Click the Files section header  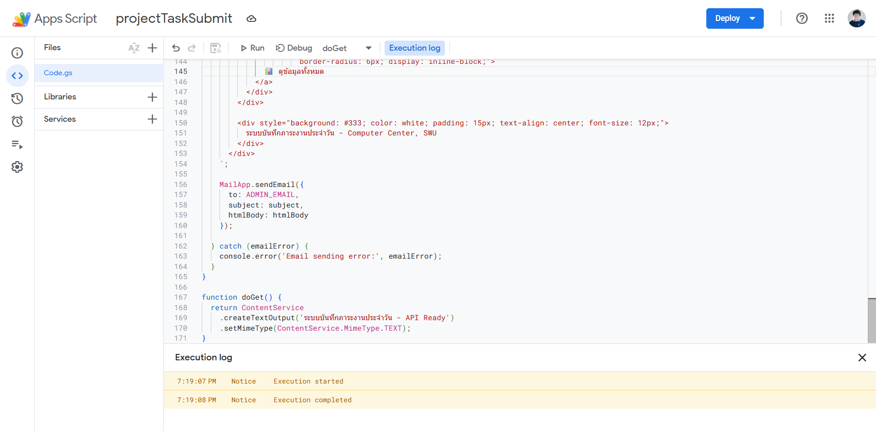(52, 47)
